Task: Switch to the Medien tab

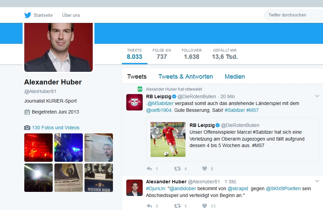Action: [235, 77]
